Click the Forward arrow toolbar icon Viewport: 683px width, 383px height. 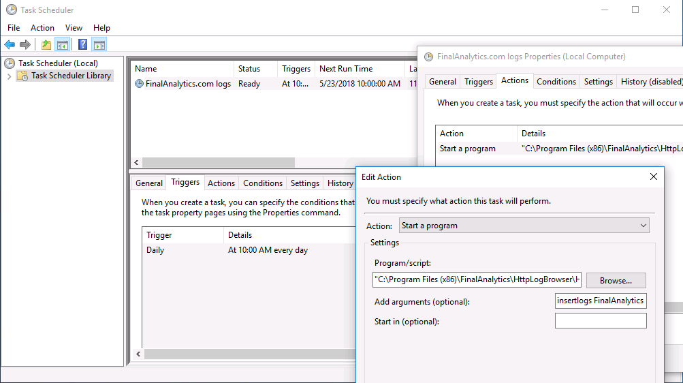point(25,44)
